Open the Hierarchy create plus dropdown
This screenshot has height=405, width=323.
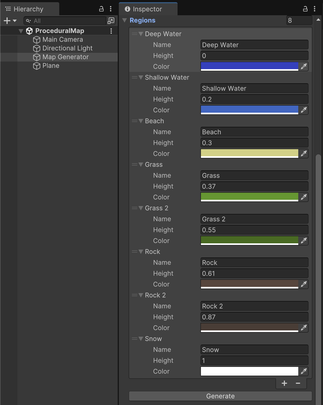coord(10,21)
